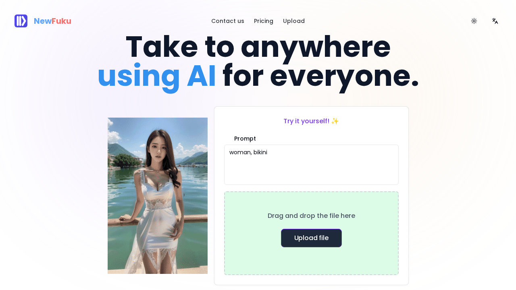The width and height of the screenshot is (516, 290).
Task: Click the NewFuku purple logo icon
Action: click(x=21, y=21)
